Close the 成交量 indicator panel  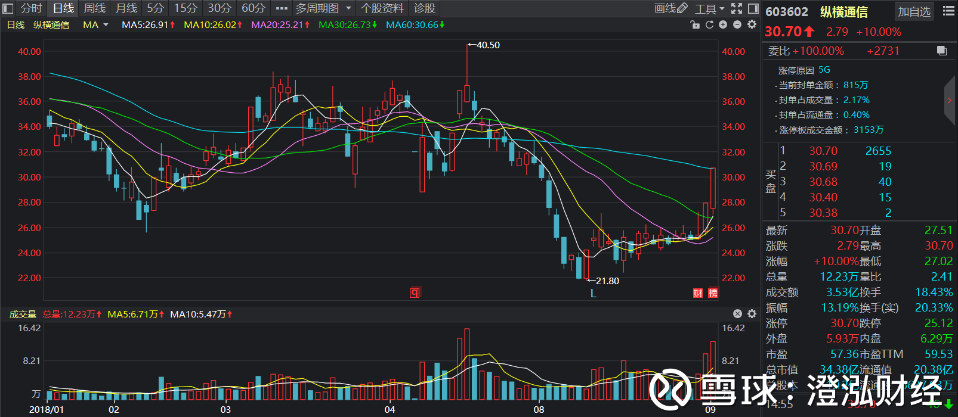(737, 314)
